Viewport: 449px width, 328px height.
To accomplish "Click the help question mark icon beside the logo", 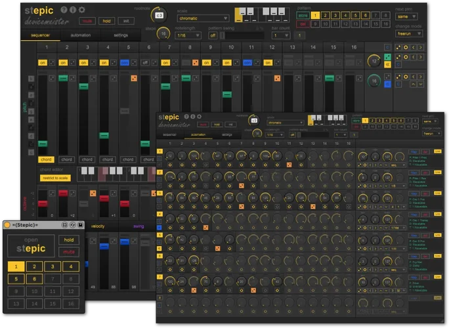I will click(x=64, y=10).
